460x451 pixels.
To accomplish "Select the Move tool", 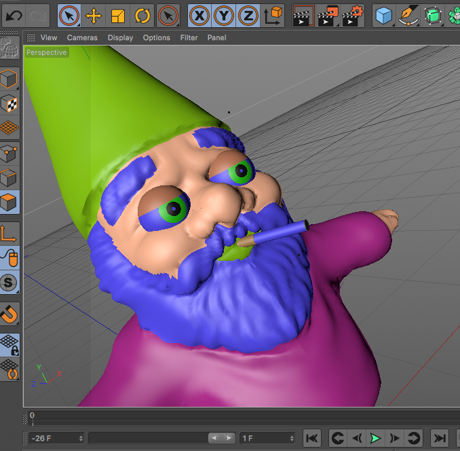I will point(94,15).
